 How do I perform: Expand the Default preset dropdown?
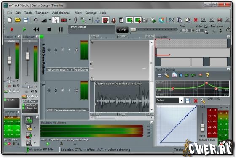181,100
